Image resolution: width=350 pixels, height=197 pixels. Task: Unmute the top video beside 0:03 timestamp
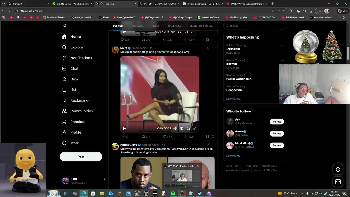173,32
